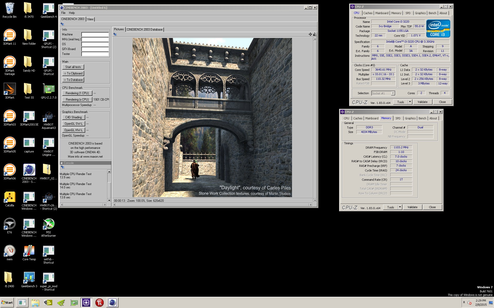Open the Recycle Bin desktop icon

click(10, 10)
